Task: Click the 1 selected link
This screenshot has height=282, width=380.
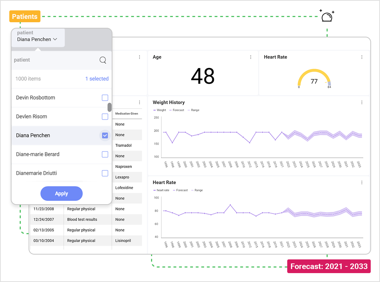Action: (x=97, y=79)
